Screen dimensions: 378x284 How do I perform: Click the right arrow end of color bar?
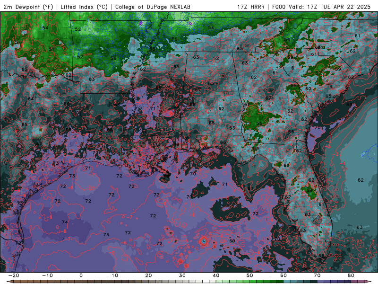[369, 282]
